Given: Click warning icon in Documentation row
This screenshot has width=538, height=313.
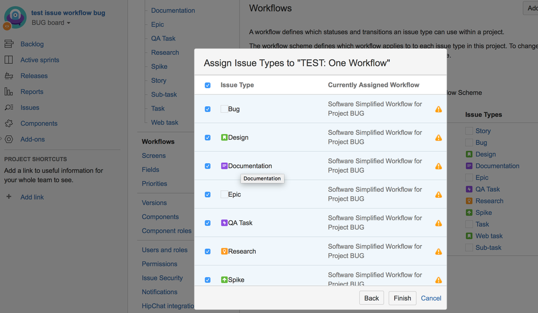Looking at the screenshot, I should point(438,166).
